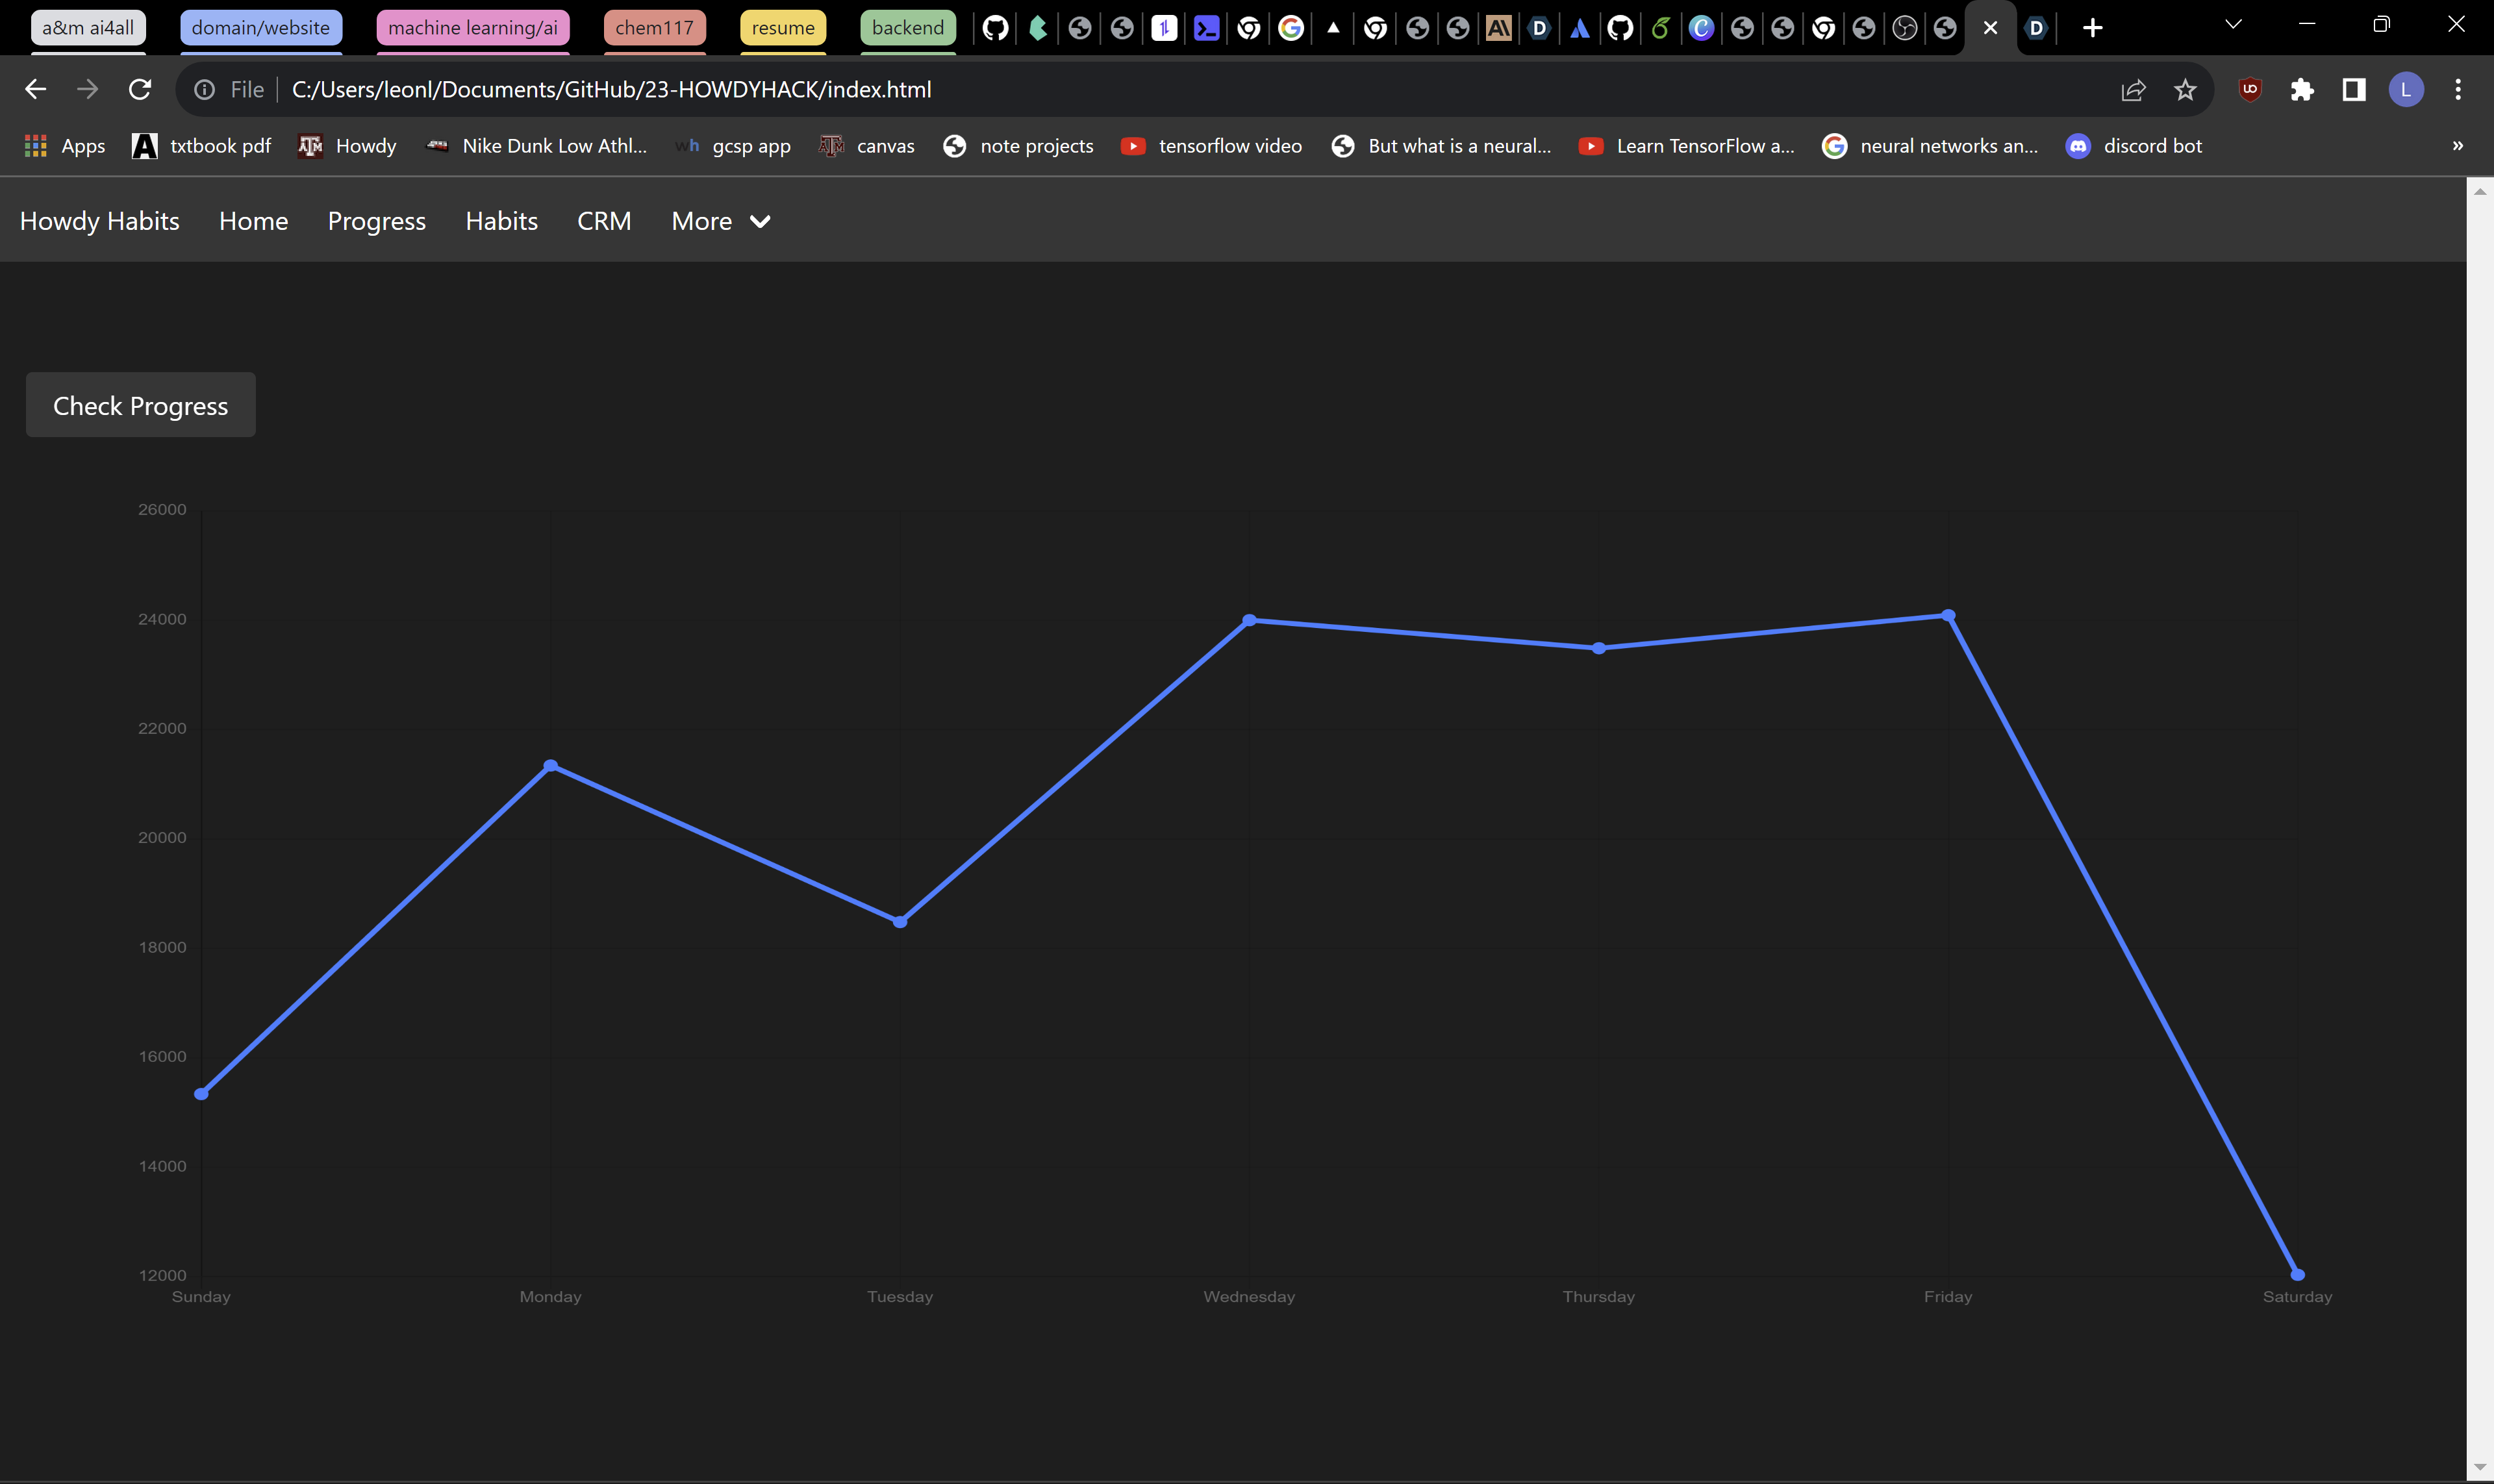This screenshot has height=1484, width=2494.
Task: Reload the current page
Action: (x=140, y=90)
